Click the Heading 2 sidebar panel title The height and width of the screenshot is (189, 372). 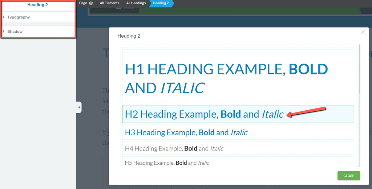point(37,5)
